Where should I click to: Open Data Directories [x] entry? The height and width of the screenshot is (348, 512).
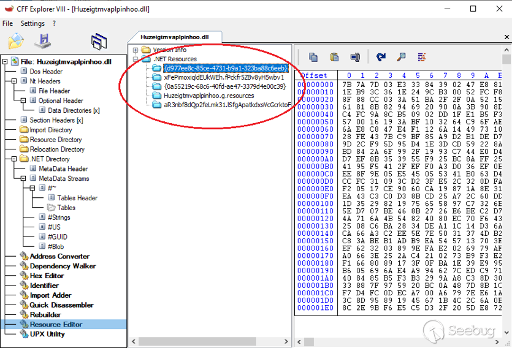tap(74, 110)
